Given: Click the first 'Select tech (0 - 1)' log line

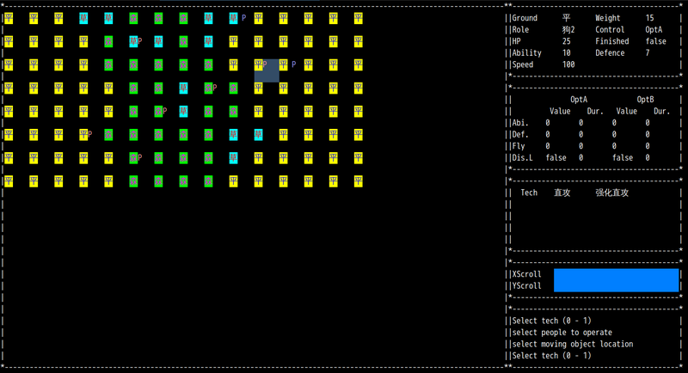Looking at the screenshot, I should 551,321.
